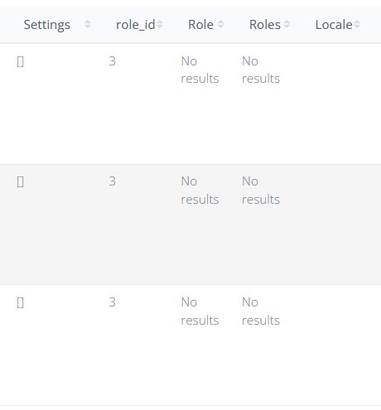The height and width of the screenshot is (410, 381).
Task: Click the role_id column header text
Action: coord(136,25)
